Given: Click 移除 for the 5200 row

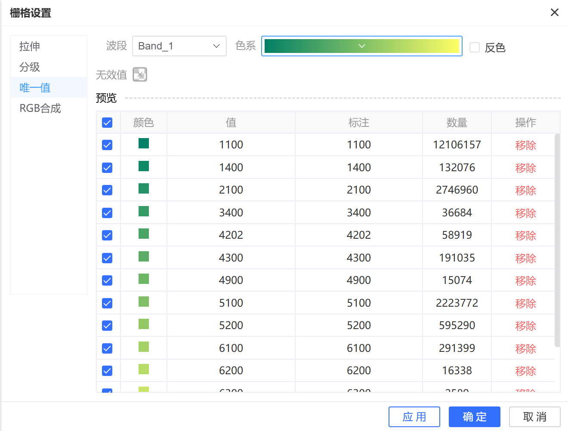Looking at the screenshot, I should pos(525,326).
